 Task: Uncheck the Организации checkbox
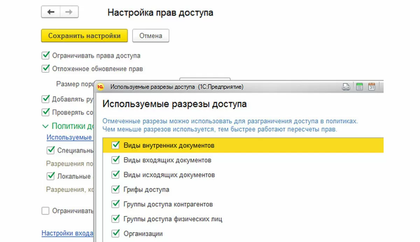tap(115, 234)
